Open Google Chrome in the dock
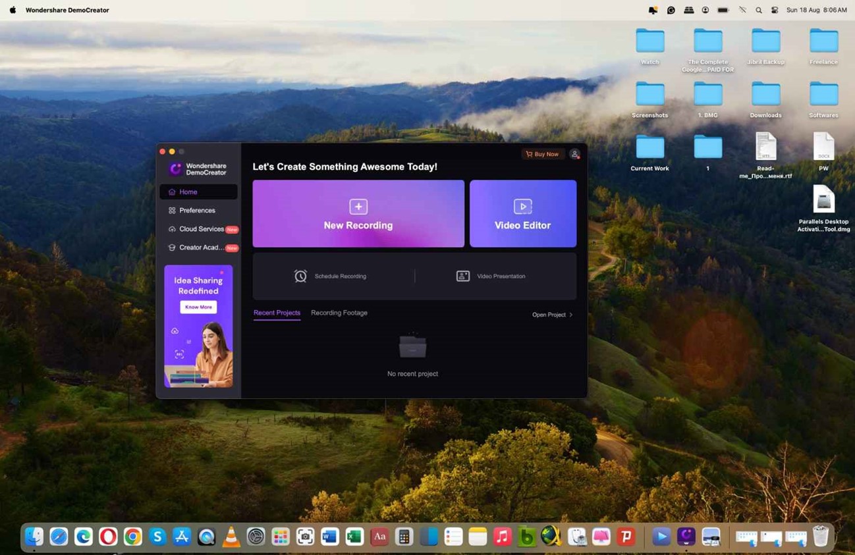The image size is (855, 555). (x=132, y=537)
